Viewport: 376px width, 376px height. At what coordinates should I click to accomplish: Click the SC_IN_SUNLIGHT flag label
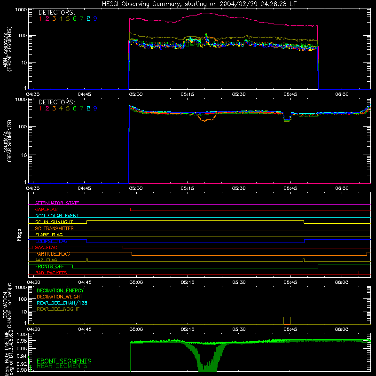[54, 222]
